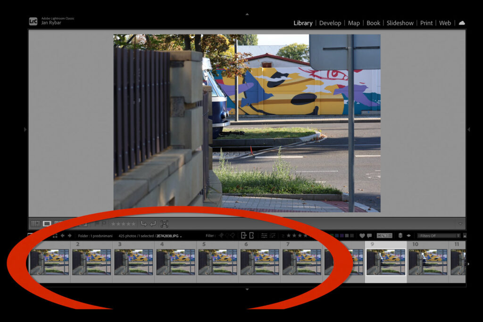The width and height of the screenshot is (483, 322).
Task: Click the Jan Rybar identity plate name
Action: [x=51, y=23]
